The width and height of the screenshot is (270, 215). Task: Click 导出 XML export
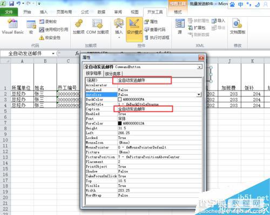tap(218, 27)
